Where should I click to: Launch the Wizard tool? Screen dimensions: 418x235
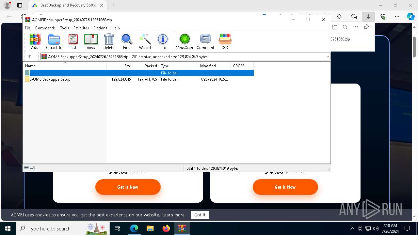pos(145,41)
